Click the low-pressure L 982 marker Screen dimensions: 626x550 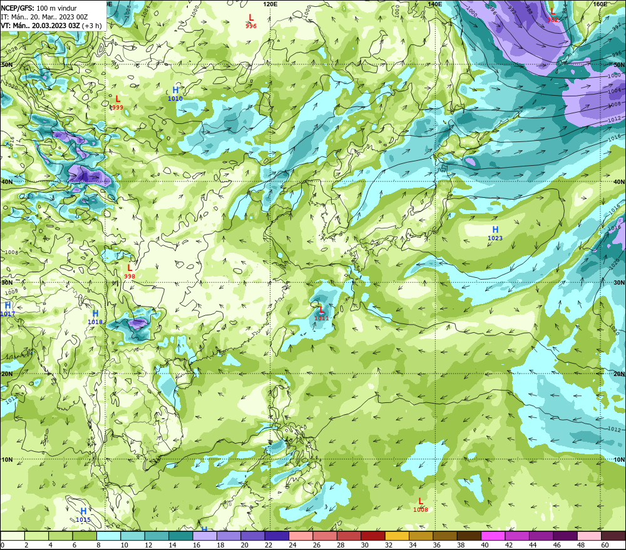coord(553,15)
